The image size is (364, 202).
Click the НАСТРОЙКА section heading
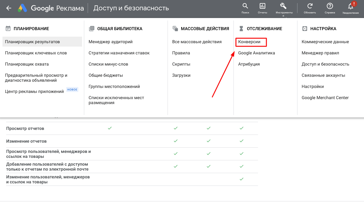click(323, 29)
